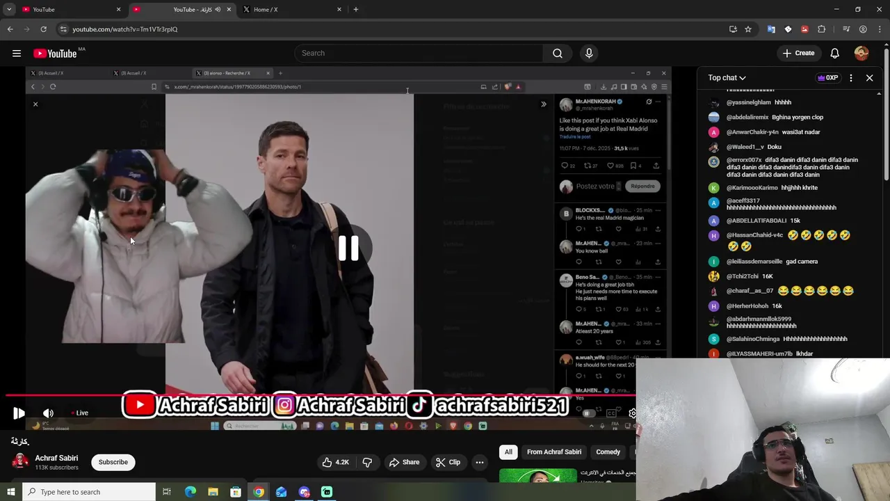Open Microsoft Store from the taskbar
This screenshot has height=501, width=890.
(x=236, y=492)
